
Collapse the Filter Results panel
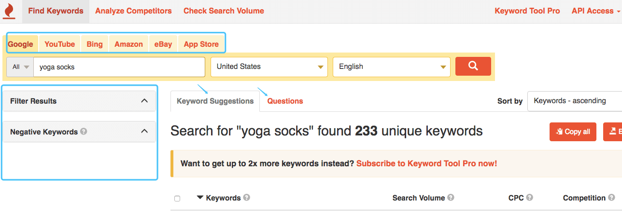point(144,101)
